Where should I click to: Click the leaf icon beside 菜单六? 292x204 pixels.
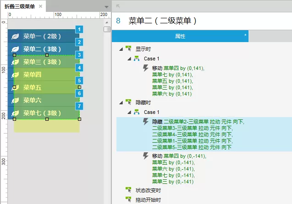[15, 101]
